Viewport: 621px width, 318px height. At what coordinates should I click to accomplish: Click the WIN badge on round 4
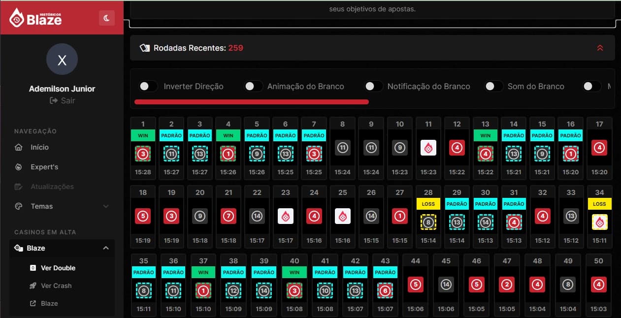pyautogui.click(x=229, y=135)
